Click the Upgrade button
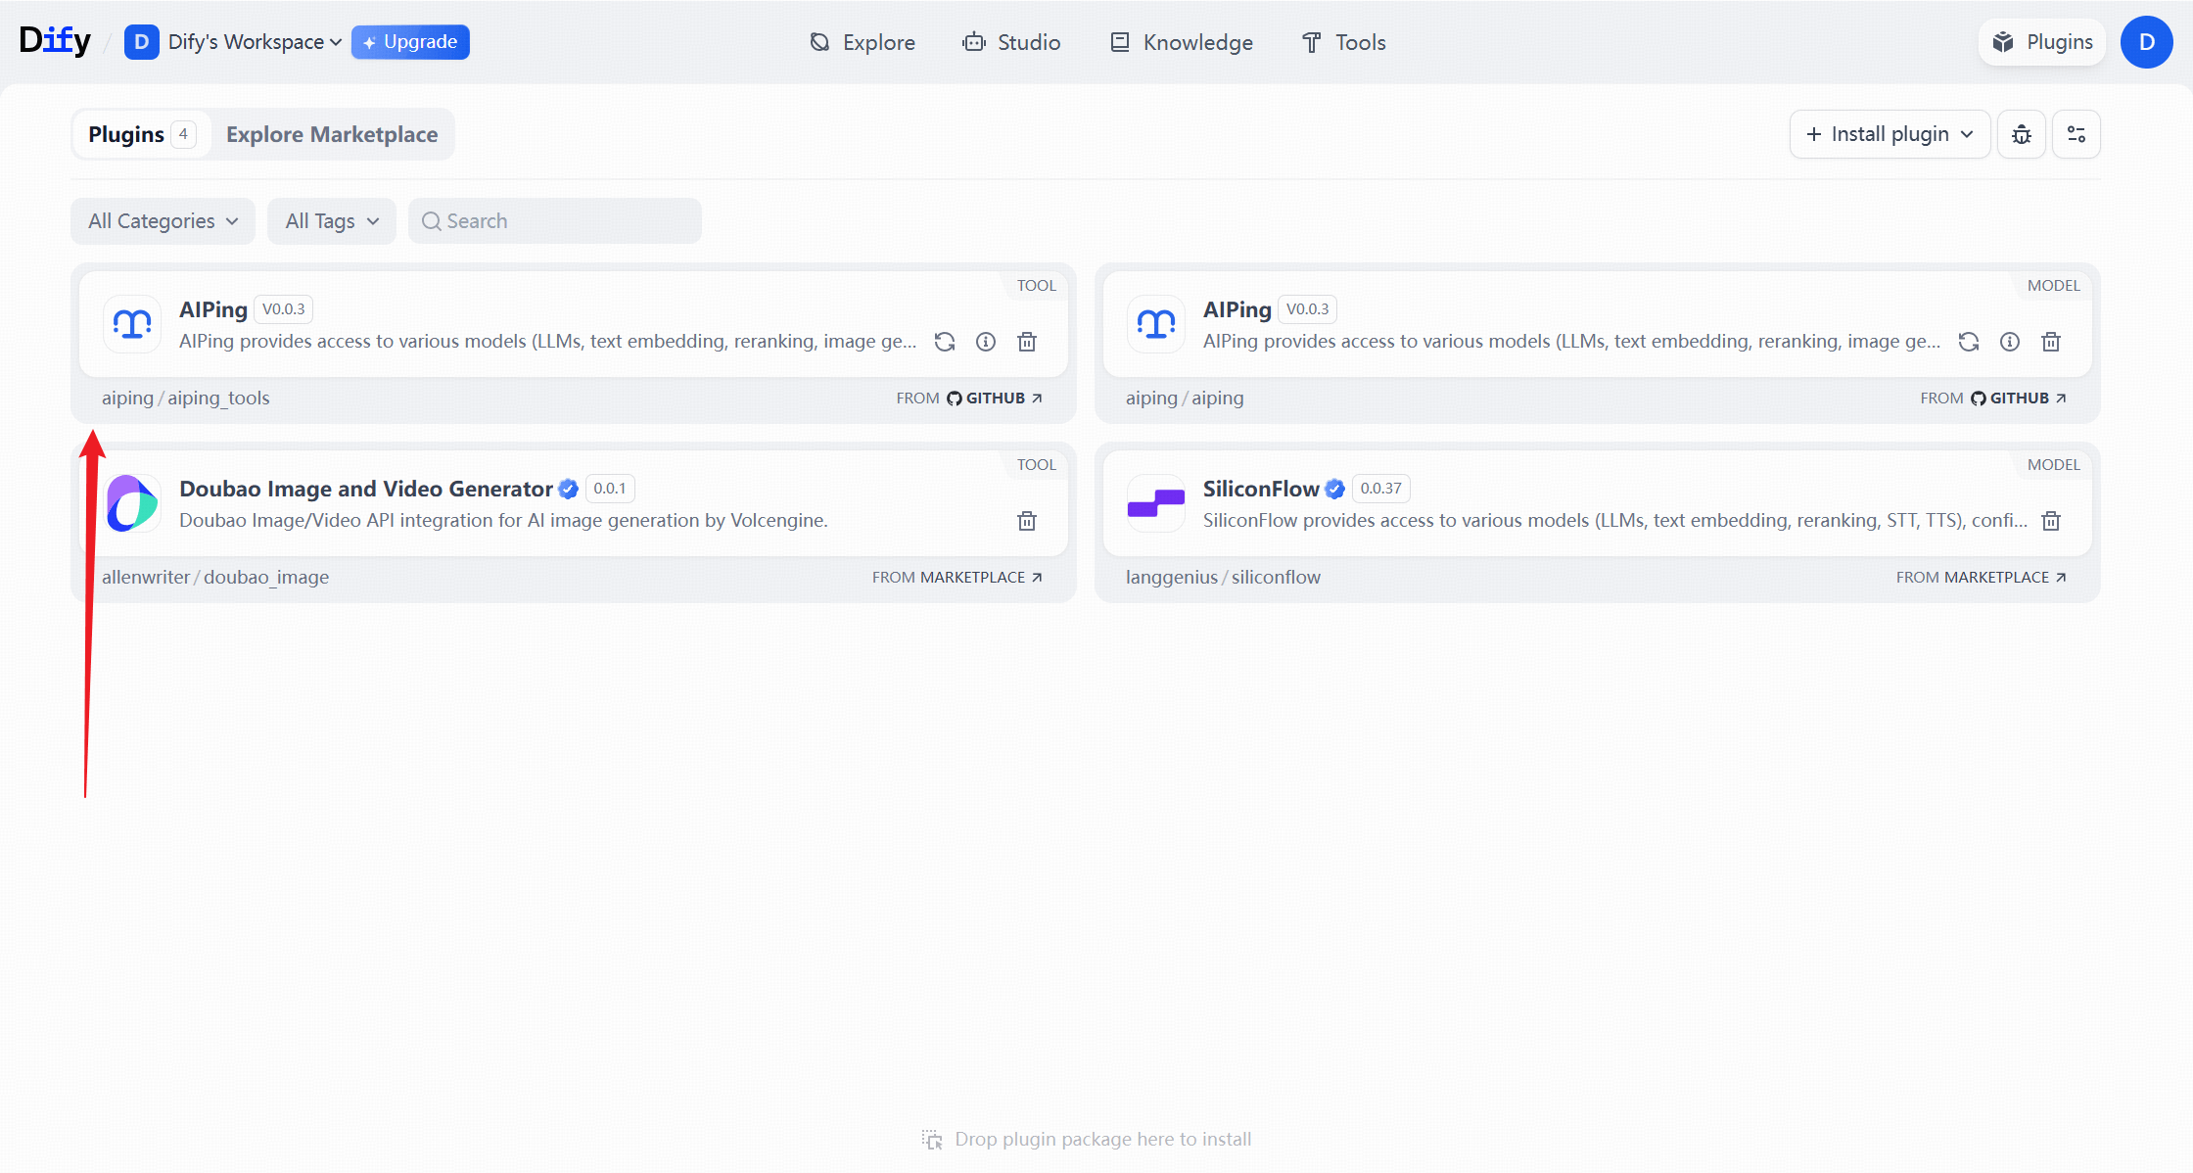The image size is (2193, 1173). click(x=410, y=42)
